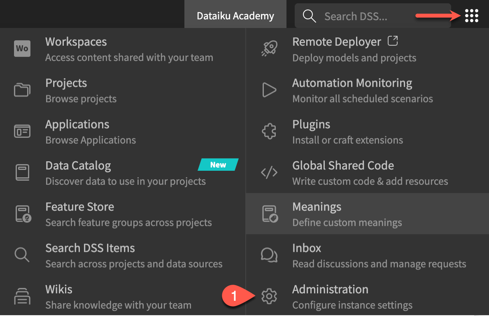Open Applications menu item
489x316 pixels.
pos(77,125)
